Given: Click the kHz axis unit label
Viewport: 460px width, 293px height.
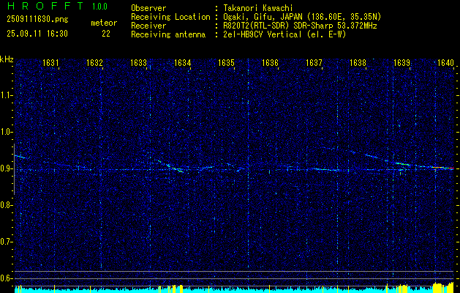Looking at the screenshot, I should [x=7, y=59].
